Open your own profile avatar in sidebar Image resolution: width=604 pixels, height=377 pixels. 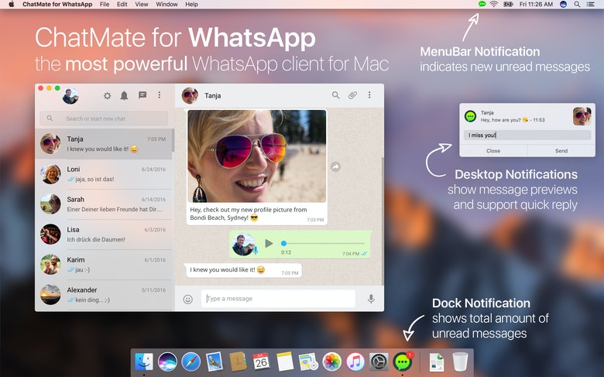[70, 96]
